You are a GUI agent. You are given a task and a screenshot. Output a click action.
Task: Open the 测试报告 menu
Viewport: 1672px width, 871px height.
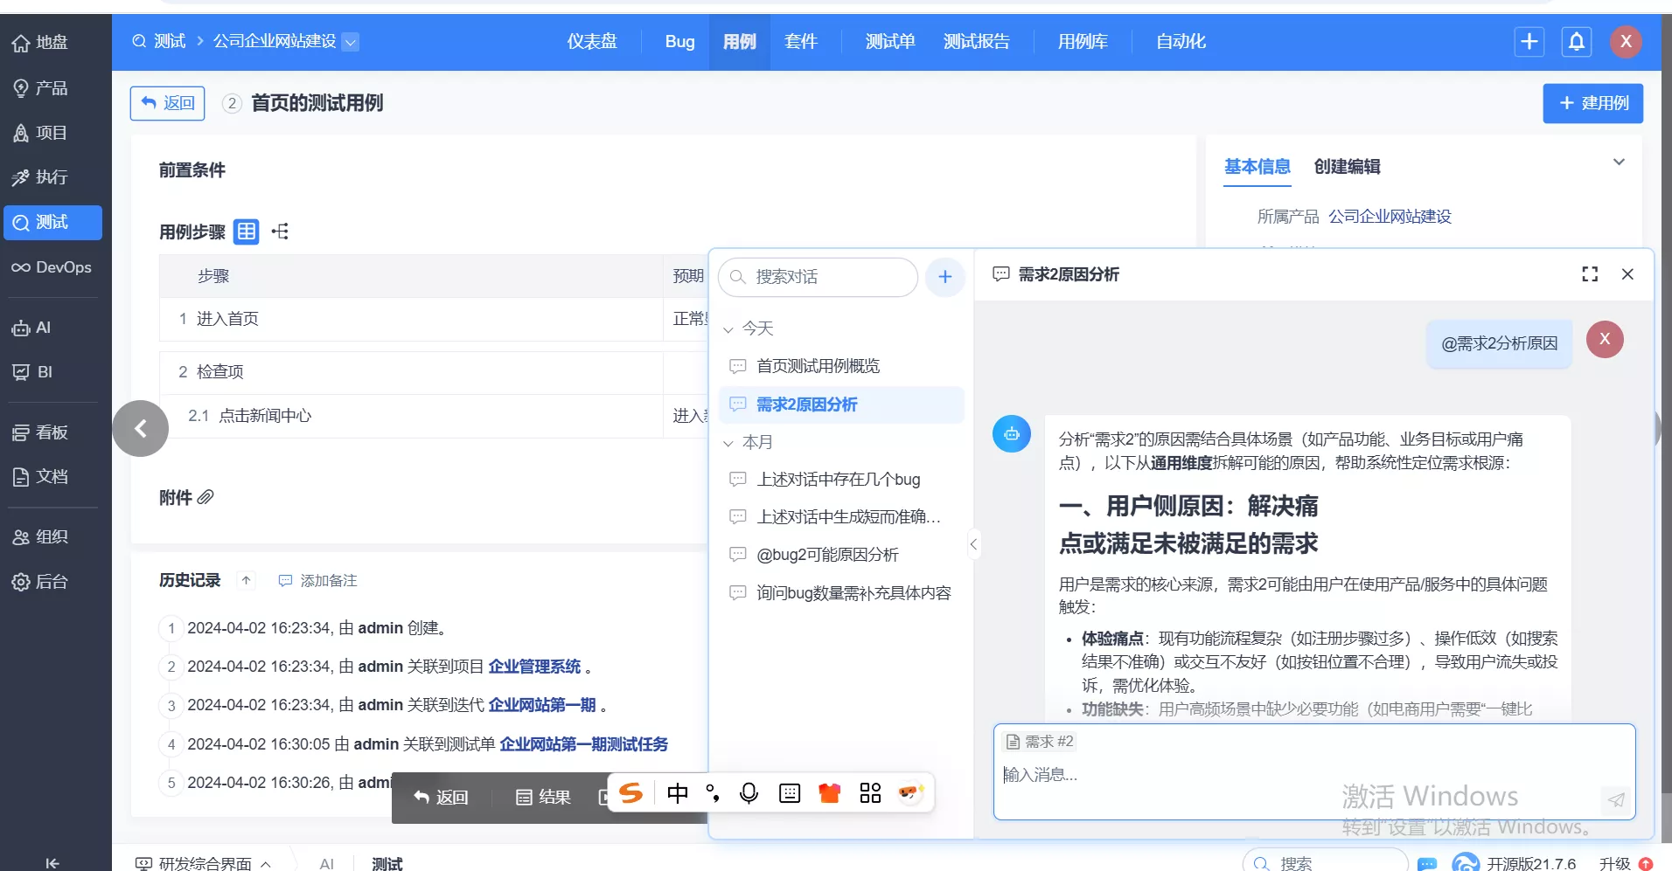click(976, 42)
